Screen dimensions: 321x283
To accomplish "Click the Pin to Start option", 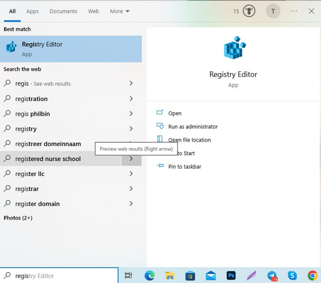I will pyautogui.click(x=186, y=153).
